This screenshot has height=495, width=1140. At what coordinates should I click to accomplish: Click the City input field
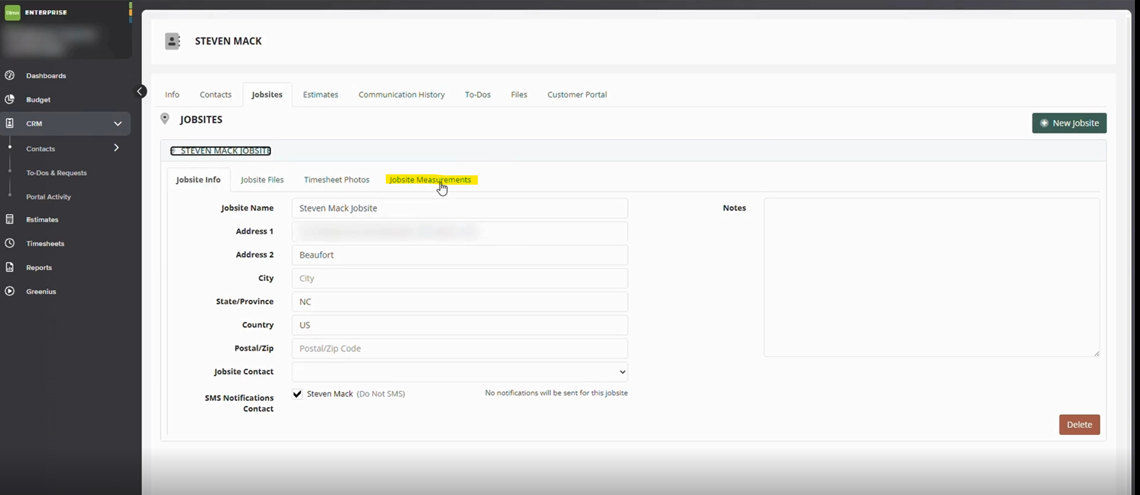pyautogui.click(x=460, y=278)
